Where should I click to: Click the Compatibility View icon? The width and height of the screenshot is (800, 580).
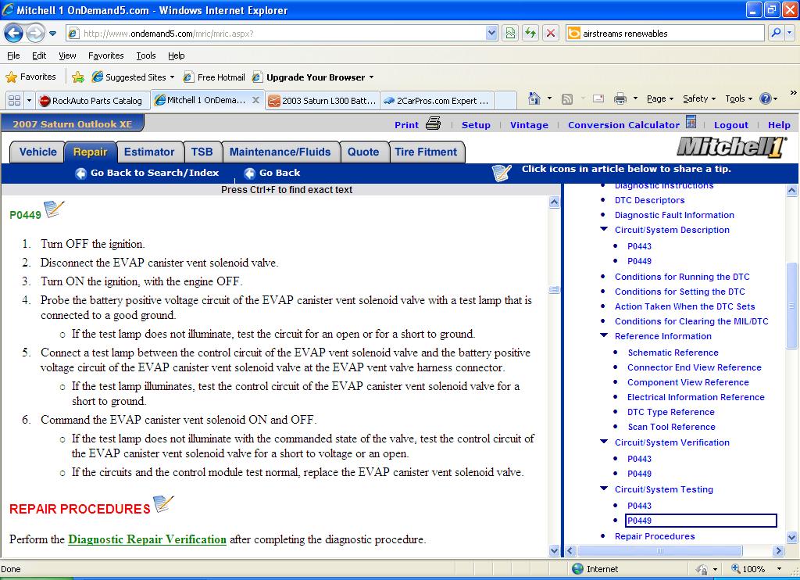coord(509,34)
